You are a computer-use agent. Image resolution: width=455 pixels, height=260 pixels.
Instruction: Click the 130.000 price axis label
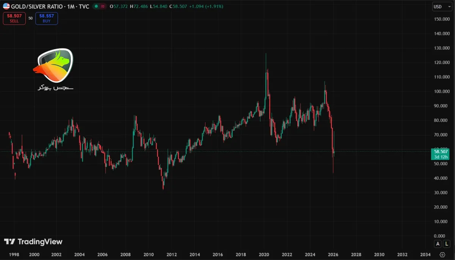tap(442, 48)
